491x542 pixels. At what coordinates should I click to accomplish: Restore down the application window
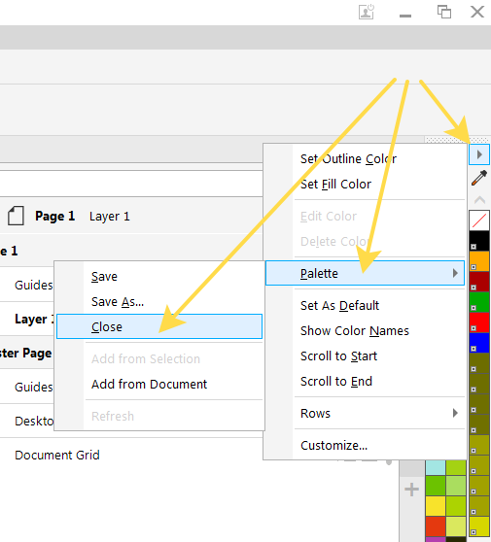click(x=444, y=12)
